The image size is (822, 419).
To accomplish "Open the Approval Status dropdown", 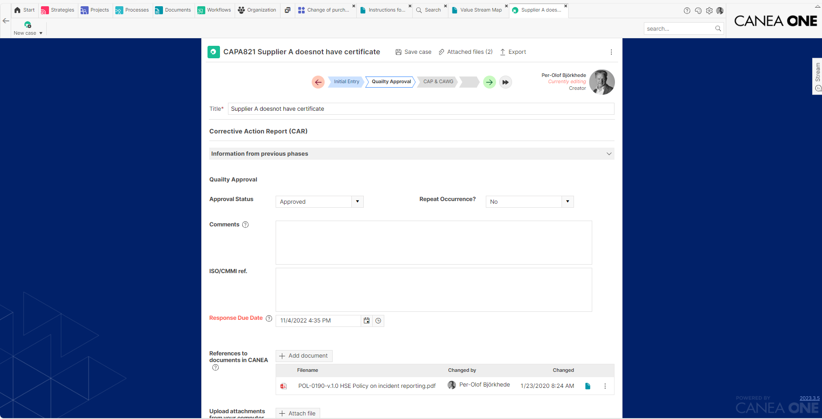I will 357,202.
